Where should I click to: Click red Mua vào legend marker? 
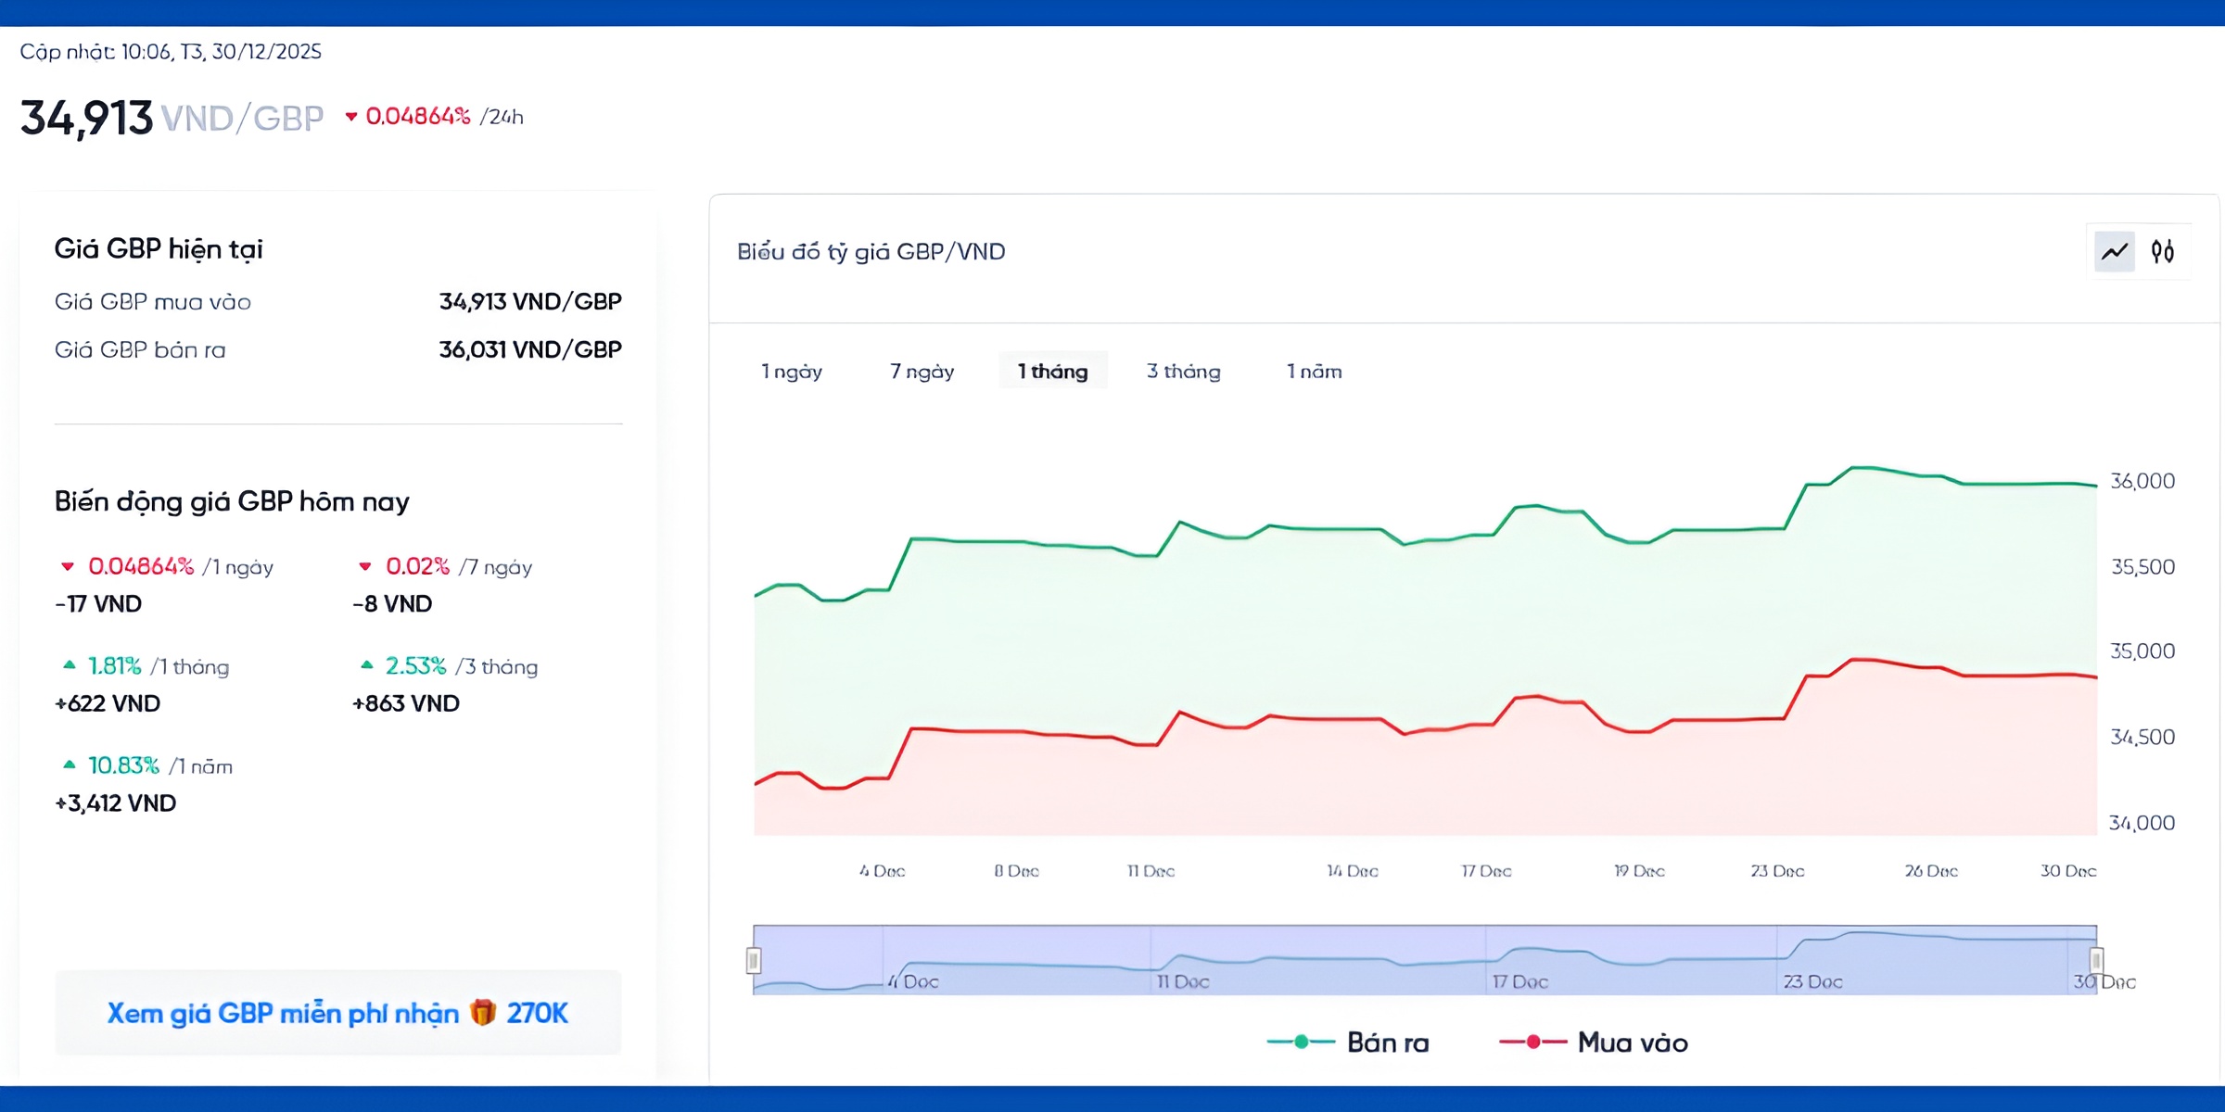click(x=1533, y=1042)
